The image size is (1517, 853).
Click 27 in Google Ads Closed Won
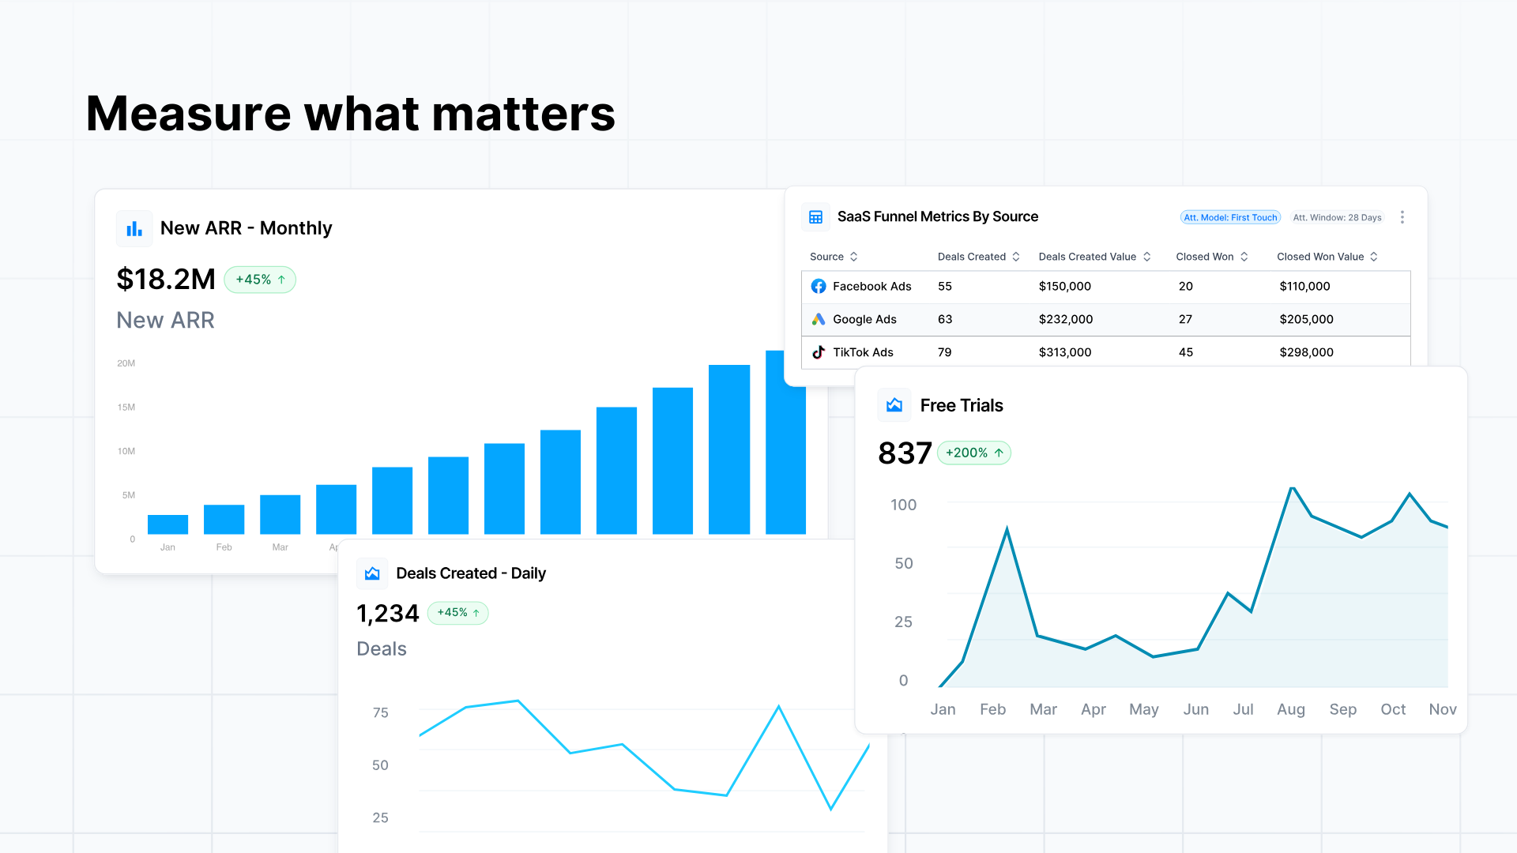(1185, 319)
